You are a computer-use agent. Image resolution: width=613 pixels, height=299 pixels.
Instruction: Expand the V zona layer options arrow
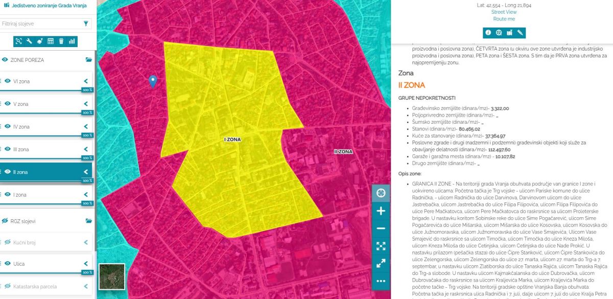coord(86,104)
